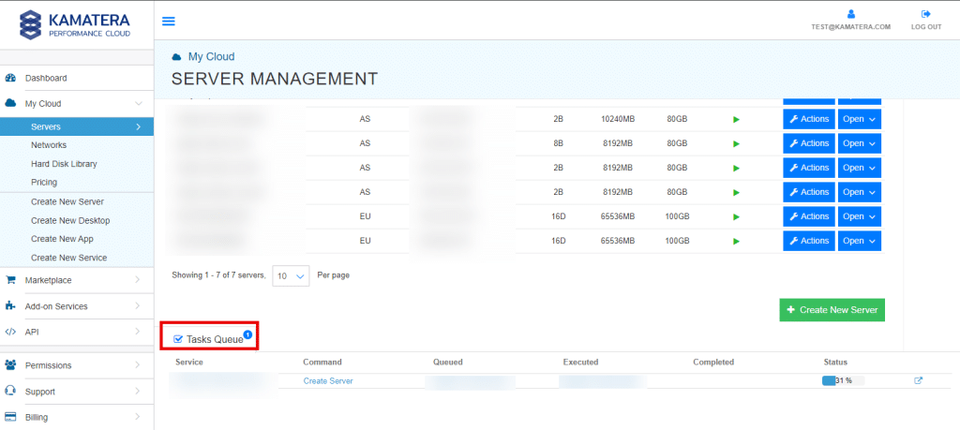Screen dimensions: 960x430
Task: Click the green running status arrow for 10240MB server
Action: coord(736,120)
